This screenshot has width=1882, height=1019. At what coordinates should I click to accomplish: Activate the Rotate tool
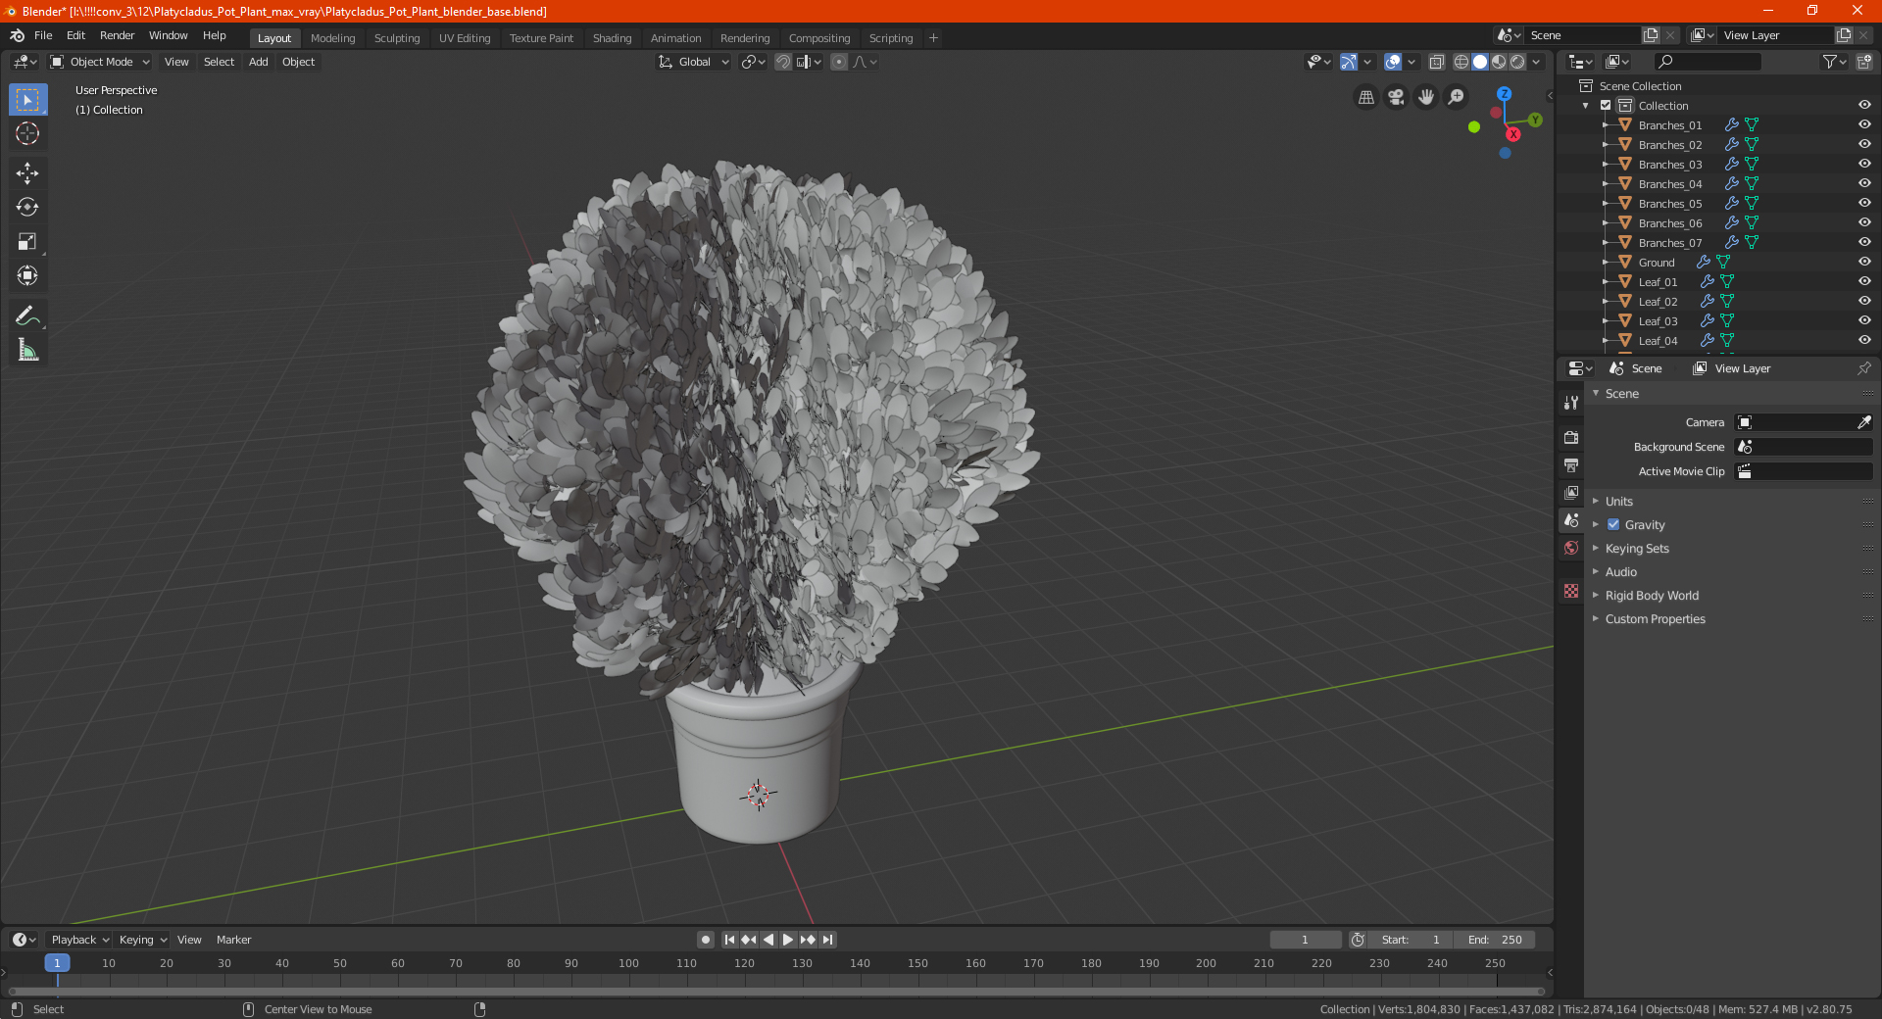click(27, 207)
